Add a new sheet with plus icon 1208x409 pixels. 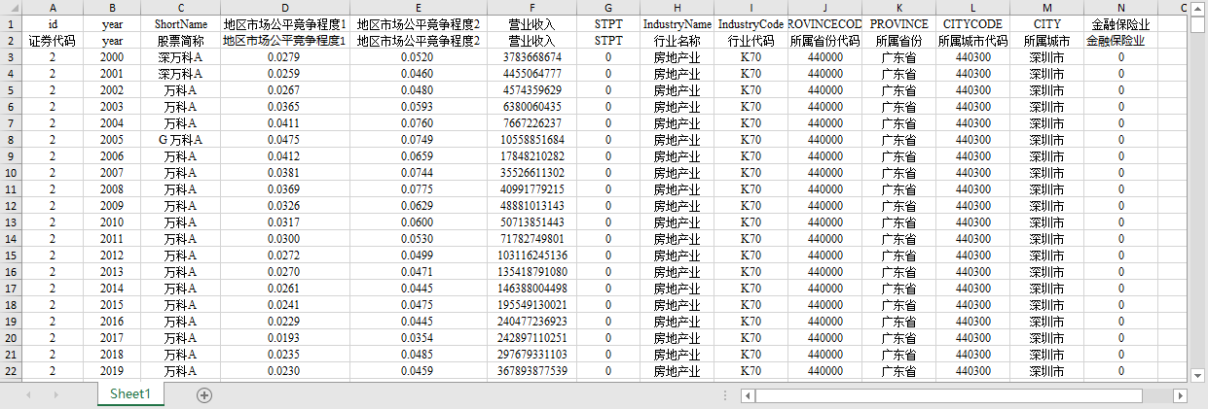tap(204, 394)
